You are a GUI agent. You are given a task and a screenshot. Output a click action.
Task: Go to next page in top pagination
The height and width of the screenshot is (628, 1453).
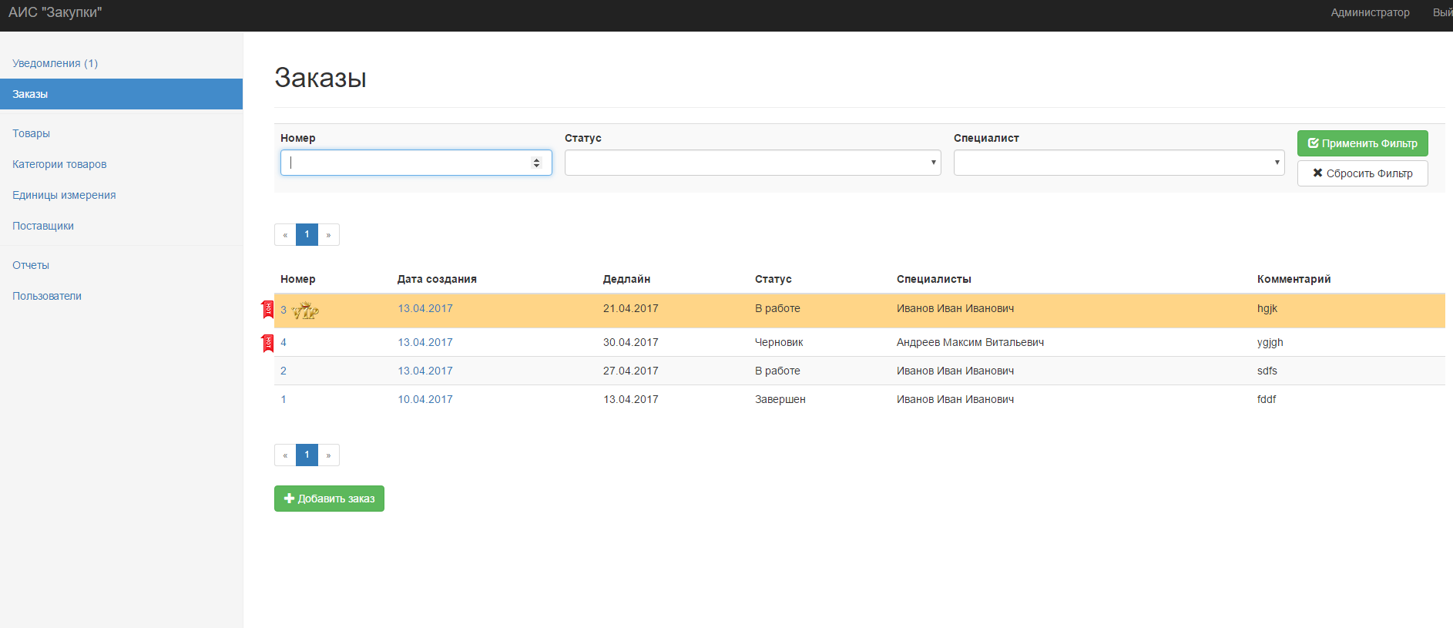tap(328, 235)
